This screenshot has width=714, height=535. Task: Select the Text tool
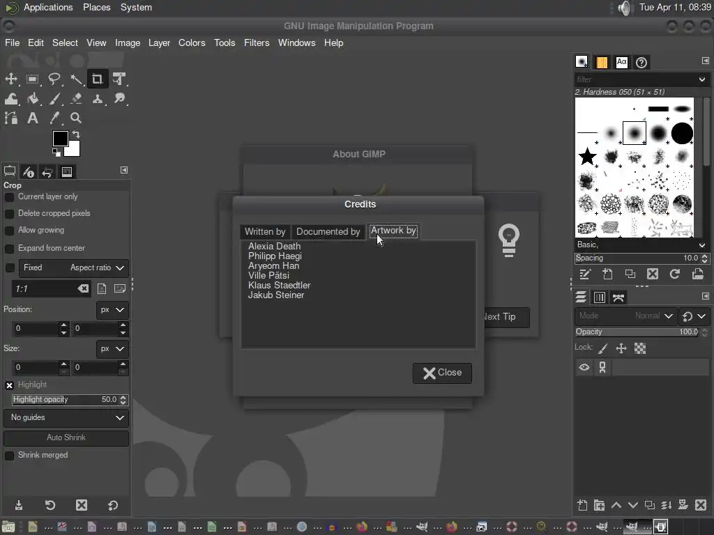pos(32,118)
